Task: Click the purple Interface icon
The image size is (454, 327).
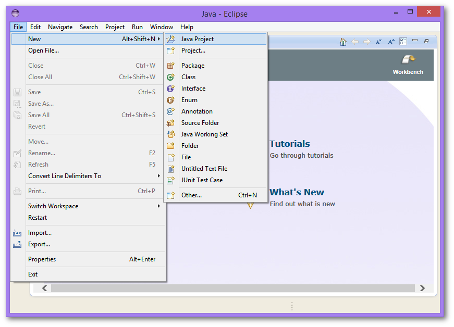Action: click(x=171, y=89)
